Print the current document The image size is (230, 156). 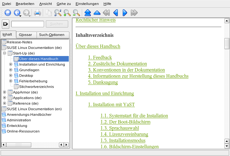point(38,13)
